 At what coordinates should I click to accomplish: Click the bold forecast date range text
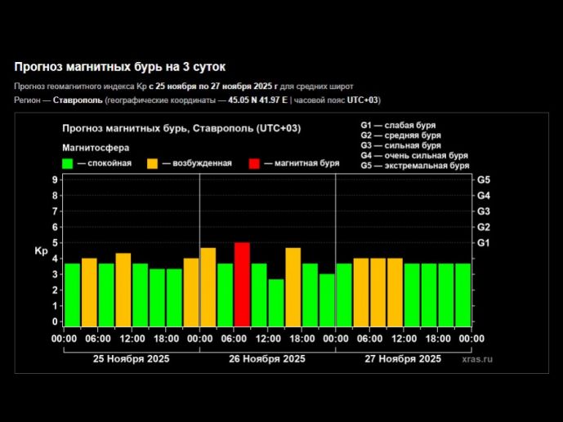pos(216,86)
